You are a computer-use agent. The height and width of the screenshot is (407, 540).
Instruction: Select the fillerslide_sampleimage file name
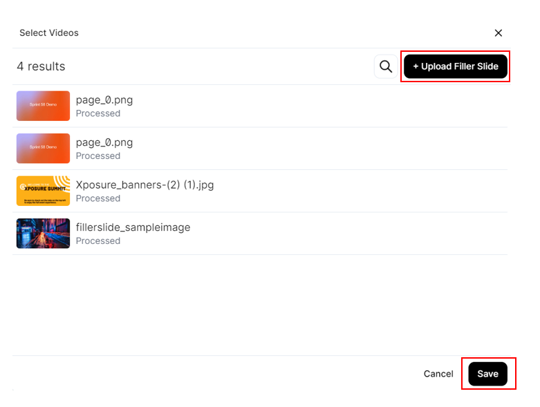pos(133,227)
